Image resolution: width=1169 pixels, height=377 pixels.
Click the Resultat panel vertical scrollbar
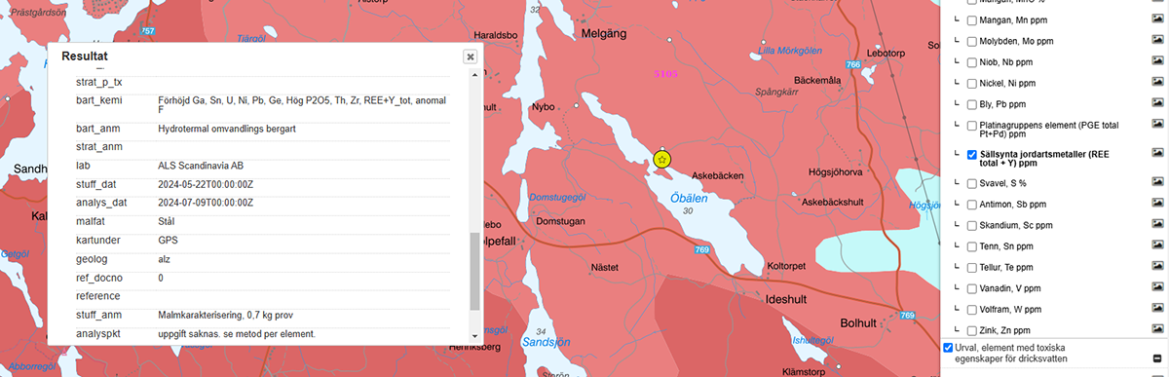474,272
